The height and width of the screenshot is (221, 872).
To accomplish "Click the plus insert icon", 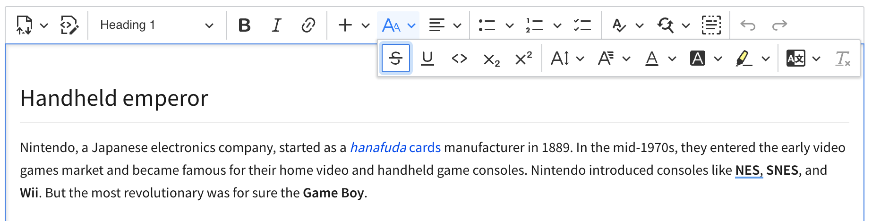I will click(x=345, y=25).
